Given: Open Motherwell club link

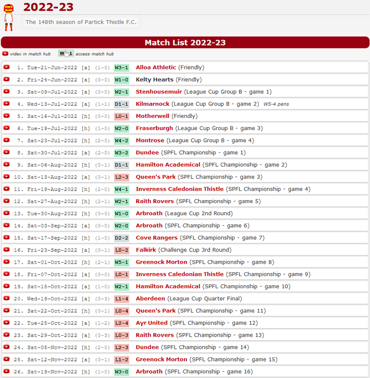Looking at the screenshot, I should tap(152, 116).
